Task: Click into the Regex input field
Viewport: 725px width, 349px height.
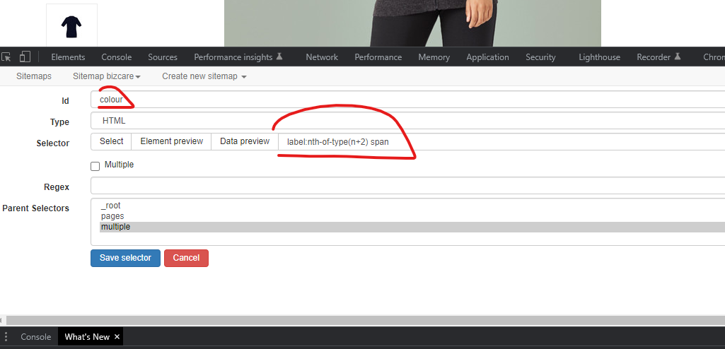Action: point(407,186)
